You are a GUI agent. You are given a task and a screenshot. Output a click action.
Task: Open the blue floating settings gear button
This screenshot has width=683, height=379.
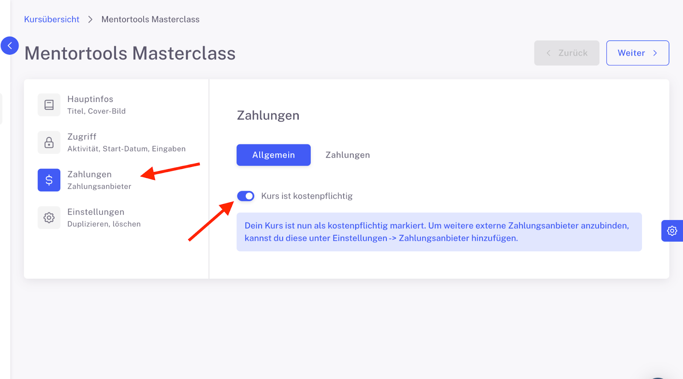coord(672,231)
